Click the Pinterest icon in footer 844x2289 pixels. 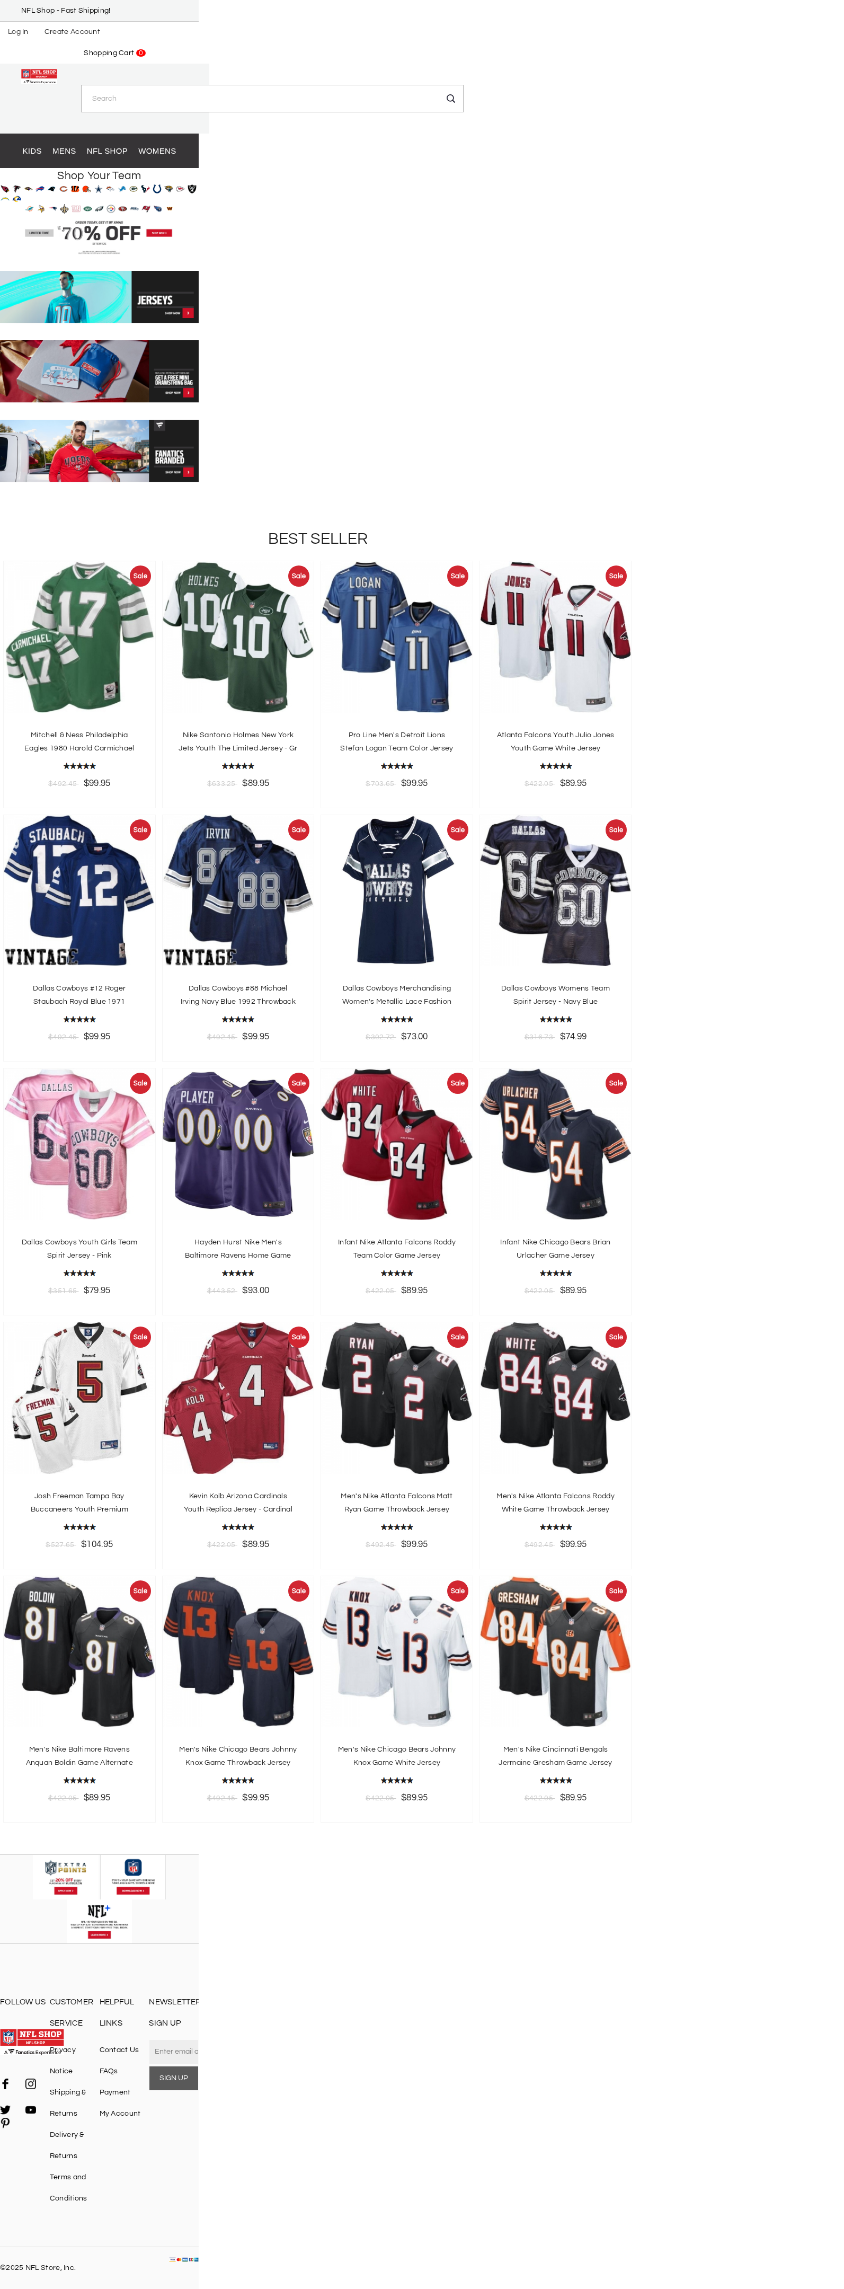(5, 2123)
